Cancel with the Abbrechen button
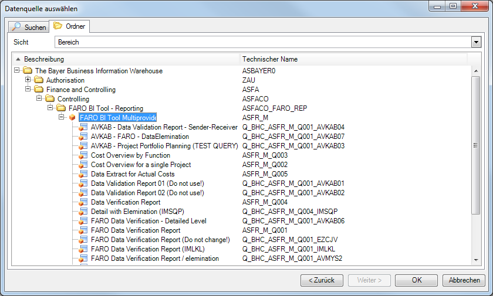The width and height of the screenshot is (493, 296). tap(464, 280)
